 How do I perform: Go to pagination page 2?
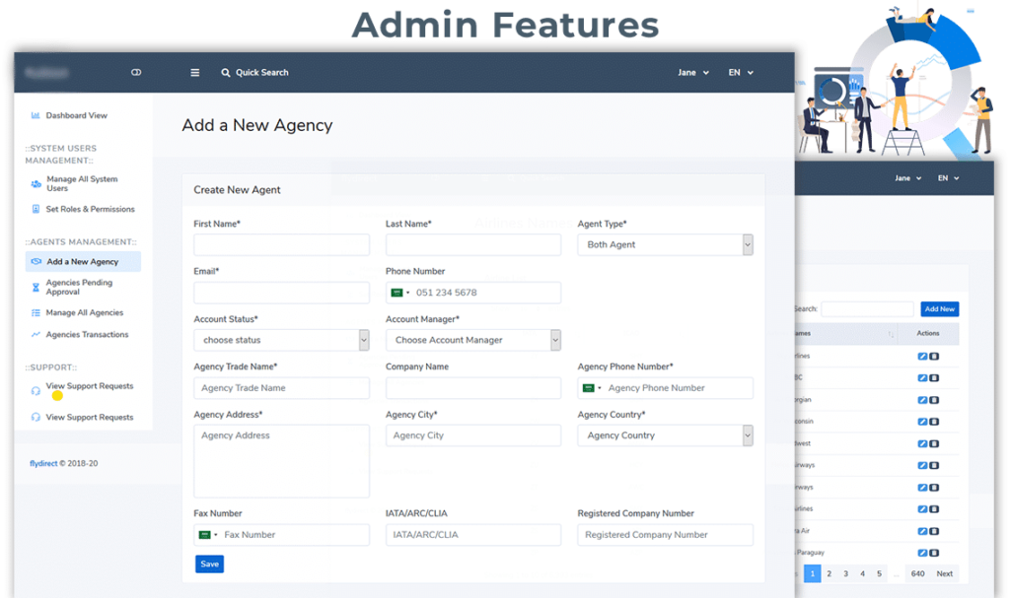(x=829, y=573)
